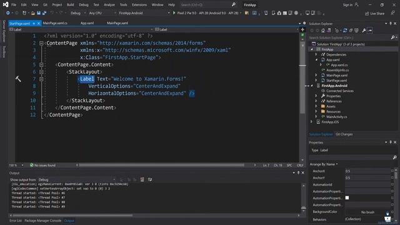Collapse the ContentPage node on line 2
This screenshot has width=400, height=225.
[41, 43]
